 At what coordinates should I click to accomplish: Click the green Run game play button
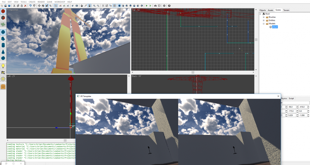click(147, 6)
